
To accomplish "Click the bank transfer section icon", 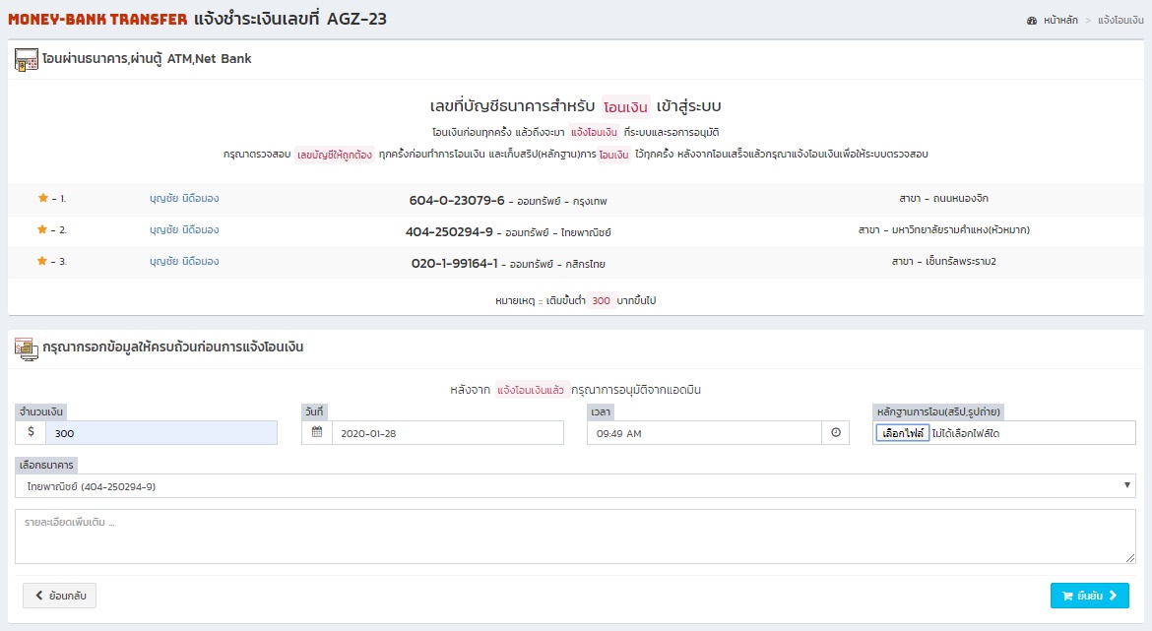I will coord(27,59).
